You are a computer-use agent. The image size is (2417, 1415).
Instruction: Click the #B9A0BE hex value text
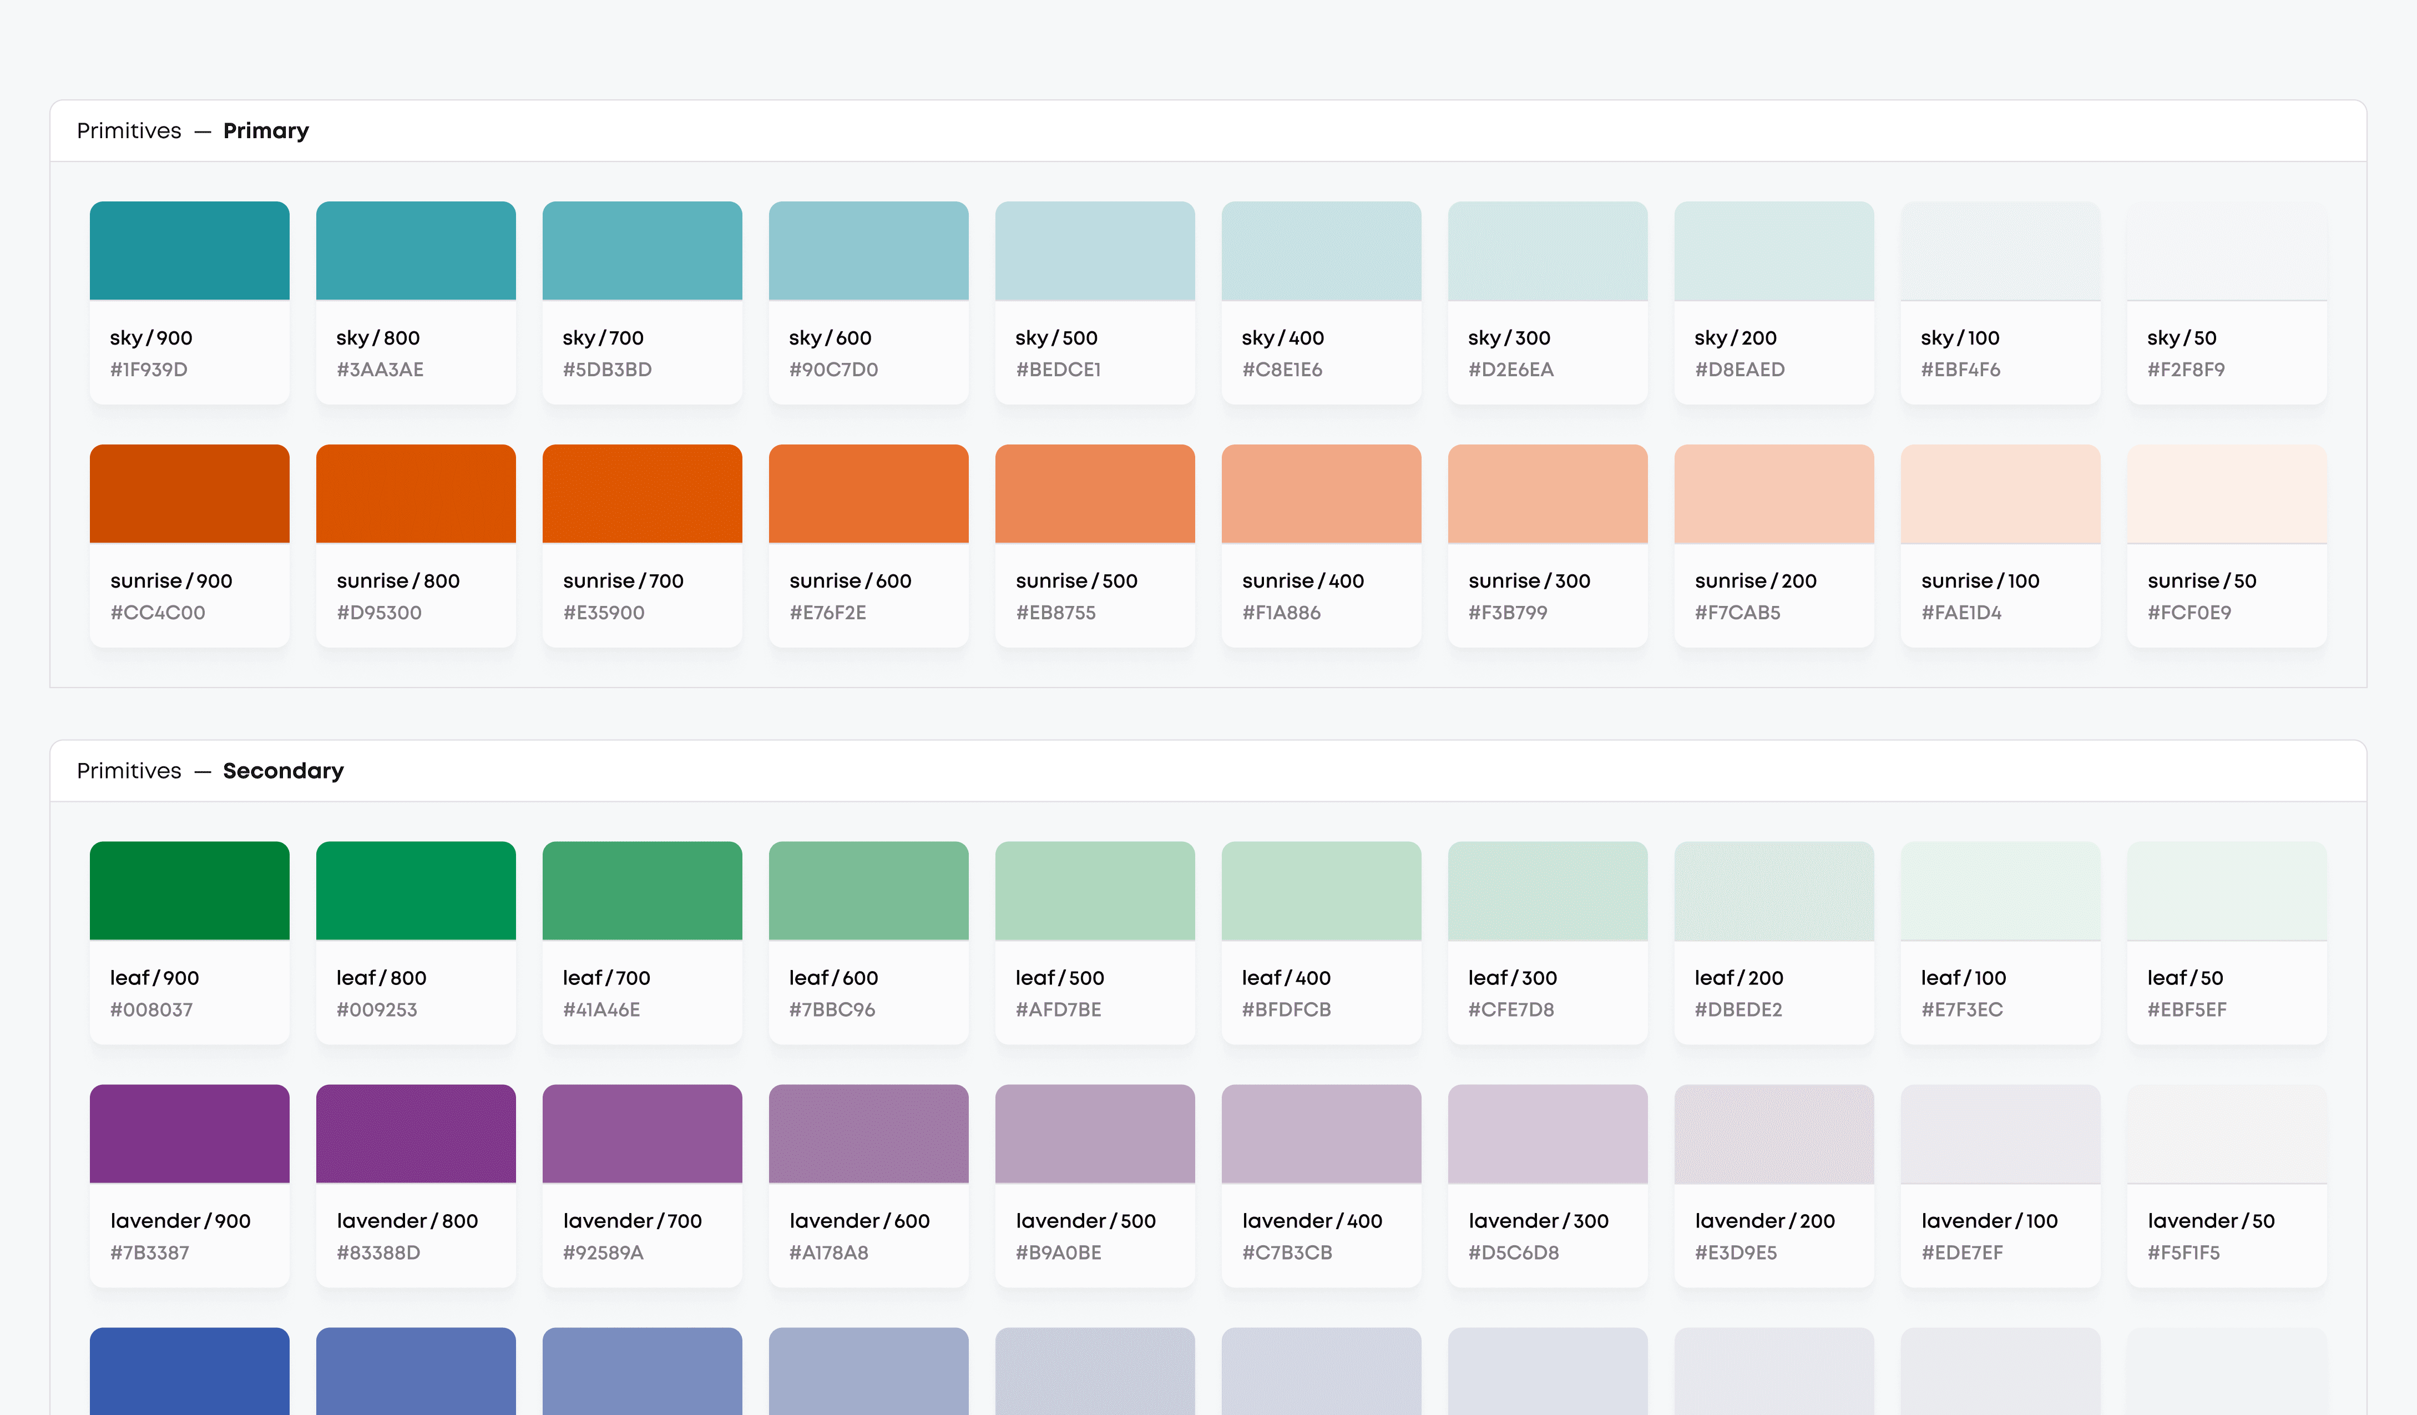(x=1058, y=1252)
